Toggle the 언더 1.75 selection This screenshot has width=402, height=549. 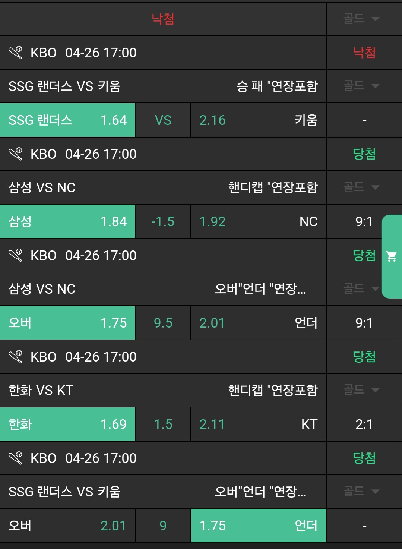[258, 526]
